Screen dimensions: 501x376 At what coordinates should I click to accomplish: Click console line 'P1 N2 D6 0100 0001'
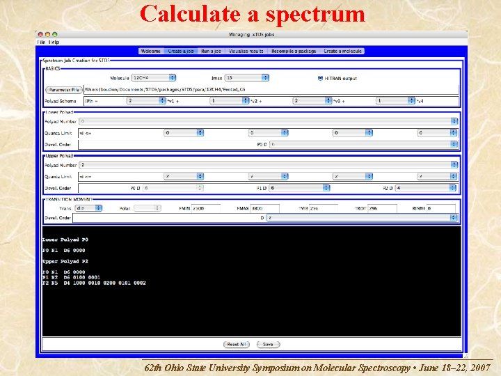click(x=71, y=277)
